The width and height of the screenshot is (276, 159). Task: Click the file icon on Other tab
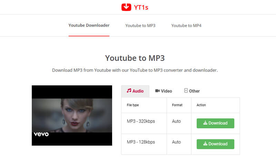(x=186, y=91)
